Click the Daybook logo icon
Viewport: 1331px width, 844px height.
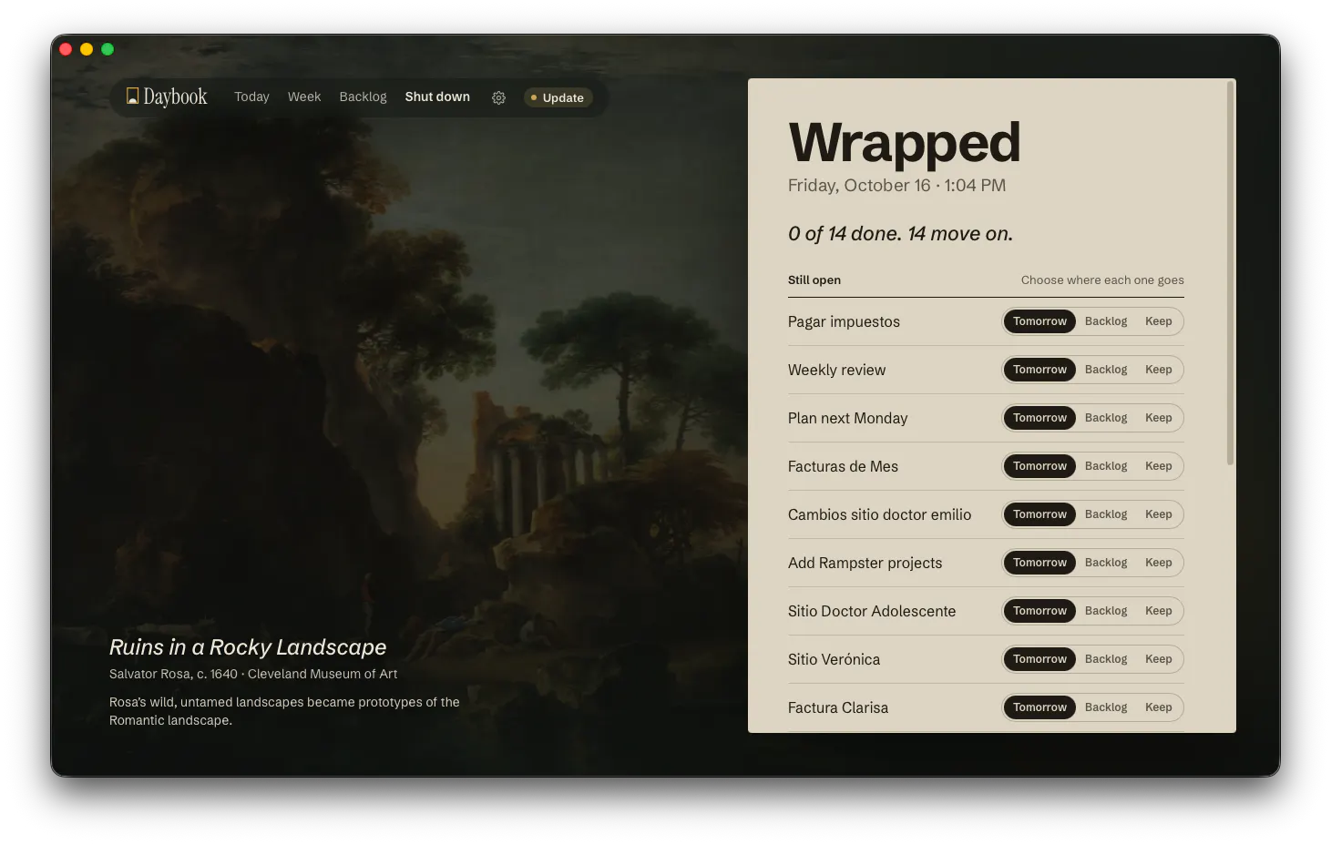[132, 97]
